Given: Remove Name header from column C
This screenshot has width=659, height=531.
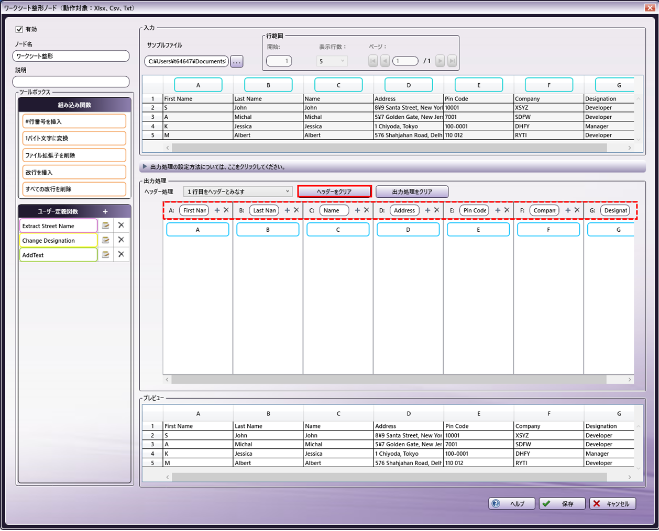Looking at the screenshot, I should tap(367, 210).
